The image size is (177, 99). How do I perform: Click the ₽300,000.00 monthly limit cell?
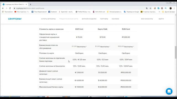click(x=126, y=81)
